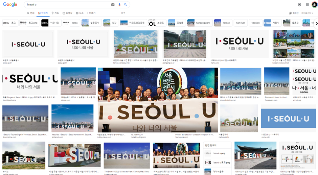The image size is (318, 175).
Task: Open the 도구 (Tools) options
Action: tap(123, 13)
